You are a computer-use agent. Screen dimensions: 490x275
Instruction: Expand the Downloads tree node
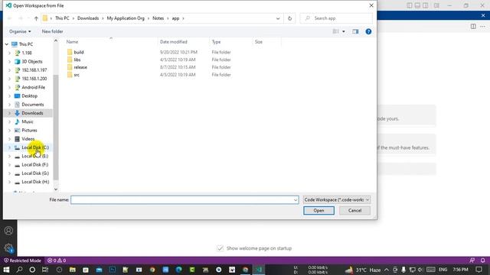pyautogui.click(x=9, y=113)
